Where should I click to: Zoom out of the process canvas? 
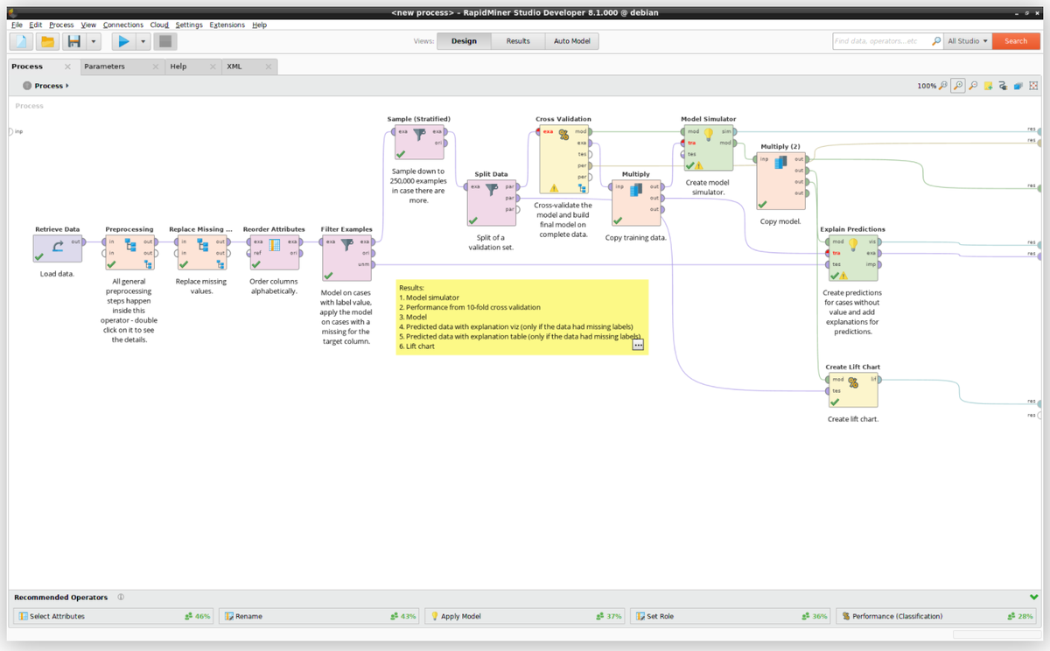pos(973,86)
